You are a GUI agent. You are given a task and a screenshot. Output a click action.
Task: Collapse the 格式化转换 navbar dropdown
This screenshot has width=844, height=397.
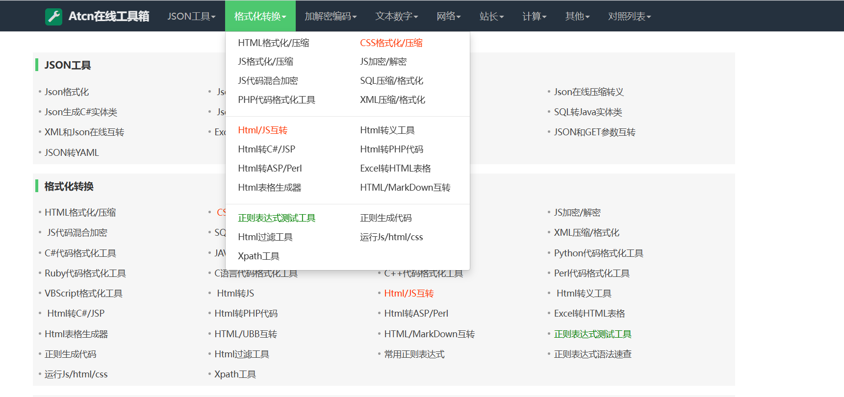260,16
